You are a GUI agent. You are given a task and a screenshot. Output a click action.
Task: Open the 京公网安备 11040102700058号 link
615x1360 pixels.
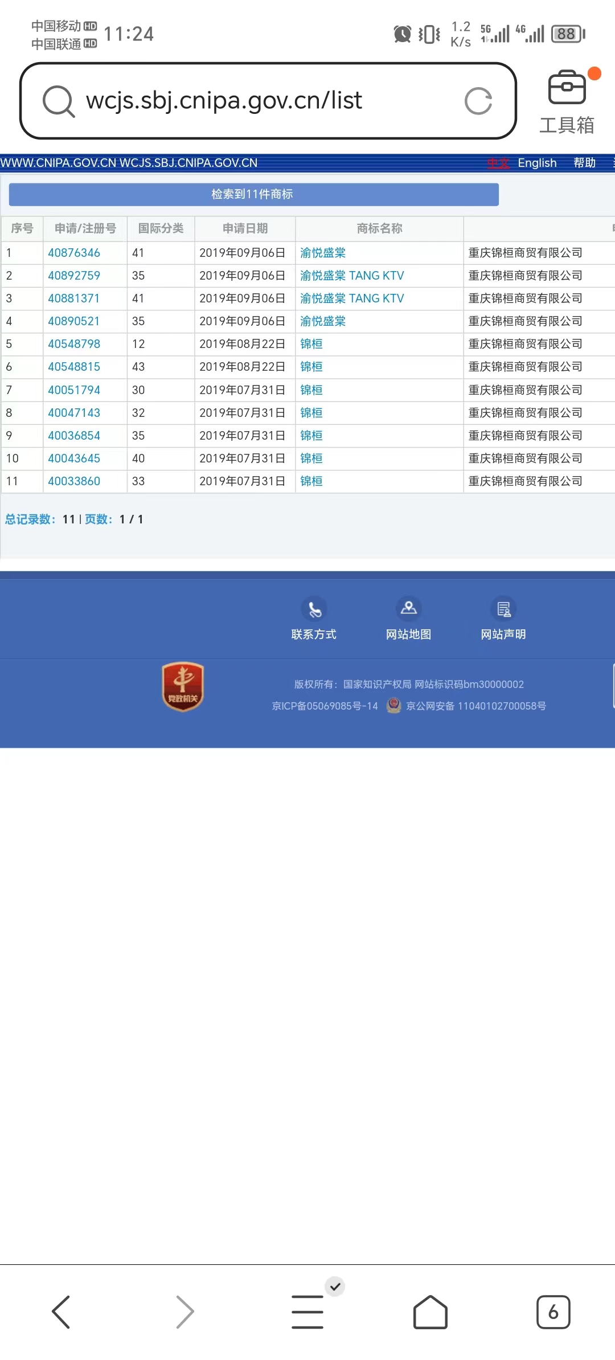pos(476,706)
